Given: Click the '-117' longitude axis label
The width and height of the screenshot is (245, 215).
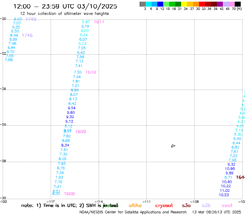Looking at the screenshot, I should click(x=51, y=201).
